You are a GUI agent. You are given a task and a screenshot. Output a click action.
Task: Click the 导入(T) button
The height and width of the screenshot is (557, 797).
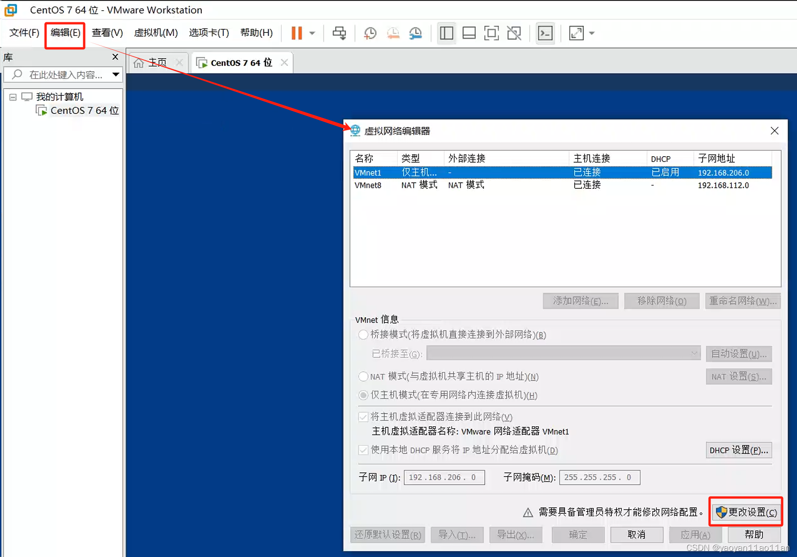point(457,535)
